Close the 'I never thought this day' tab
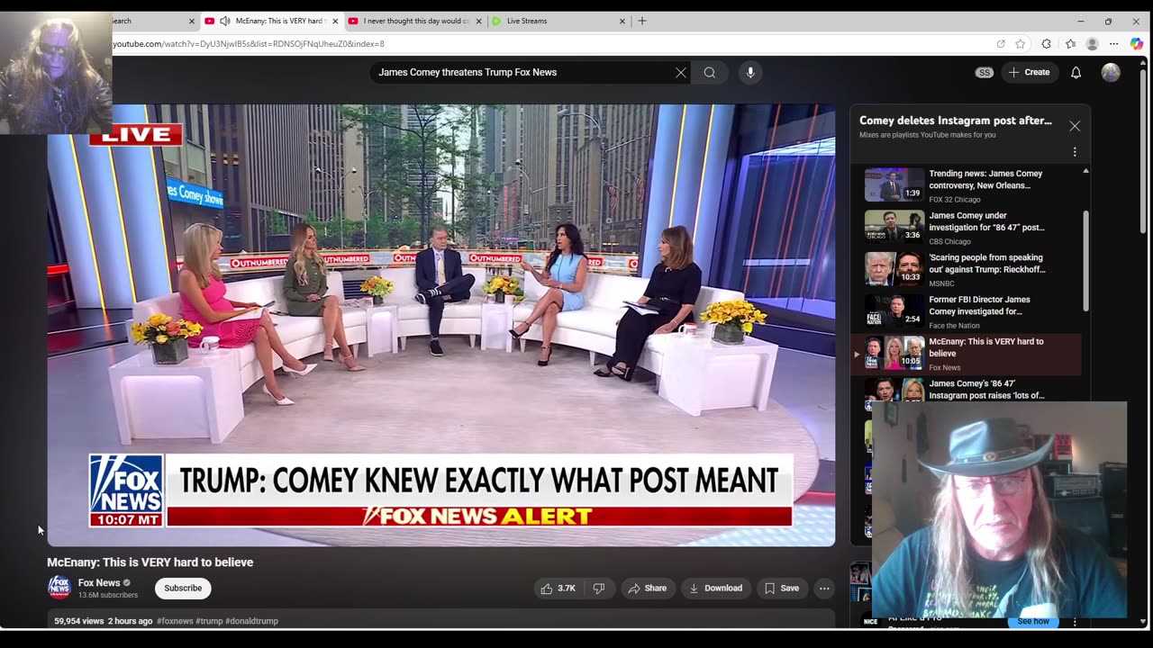This screenshot has width=1153, height=648. point(478,21)
